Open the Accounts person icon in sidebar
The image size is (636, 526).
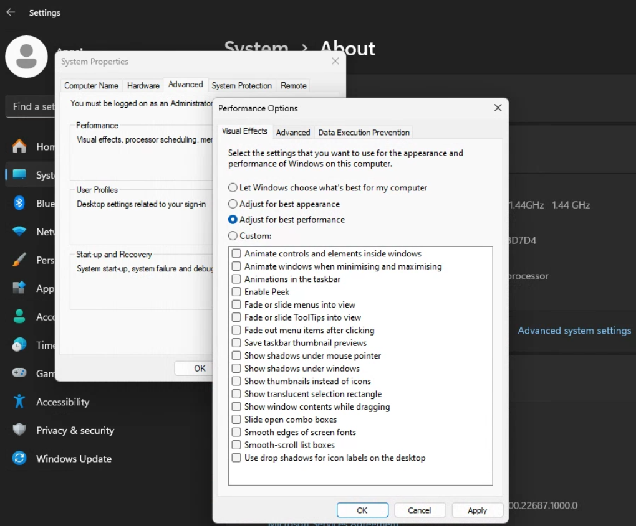19,316
